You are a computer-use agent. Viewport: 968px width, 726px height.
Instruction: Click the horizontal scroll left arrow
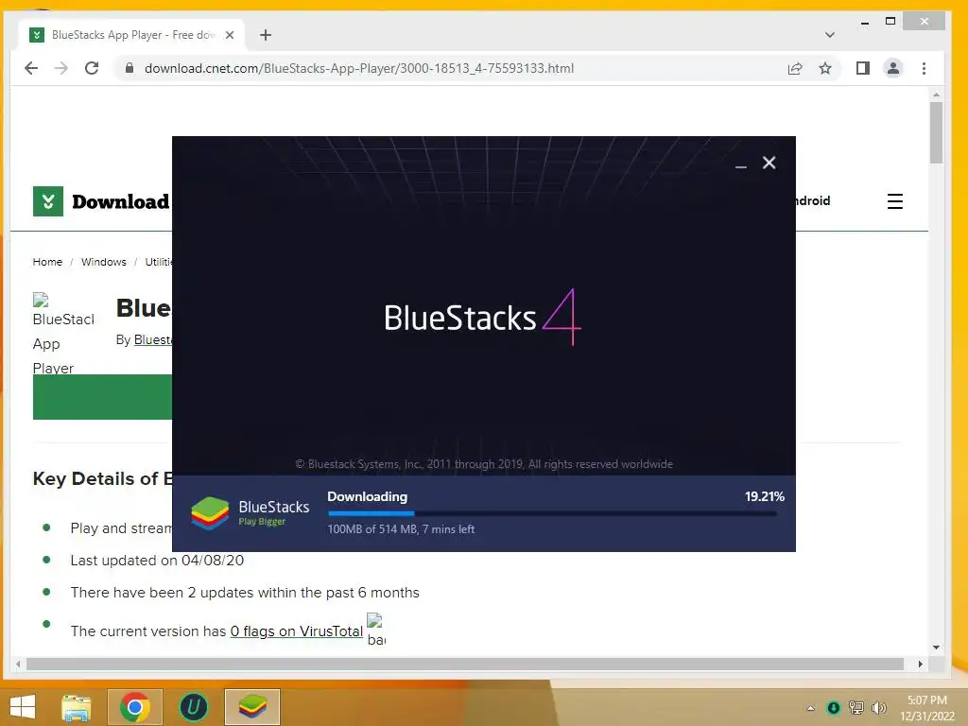tap(18, 664)
